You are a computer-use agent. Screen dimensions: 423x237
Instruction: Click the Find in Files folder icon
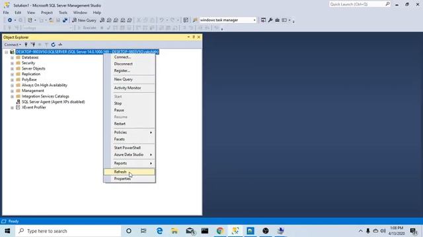(x=196, y=20)
